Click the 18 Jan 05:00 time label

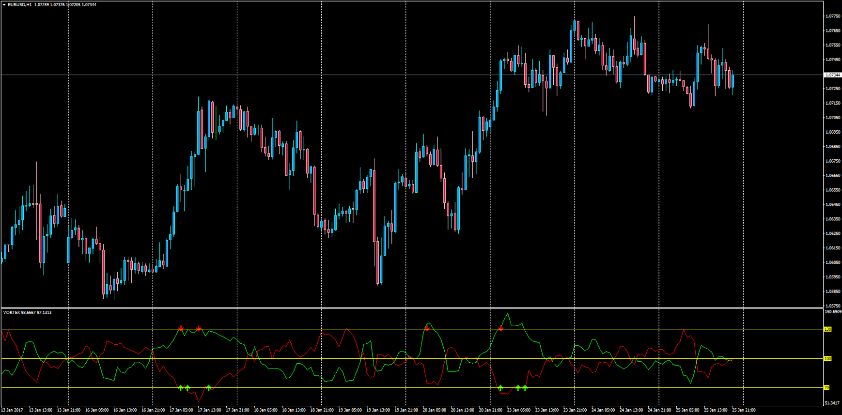(265, 410)
